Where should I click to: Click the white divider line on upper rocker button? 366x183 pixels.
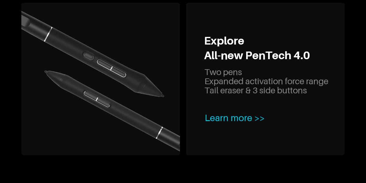click(111, 68)
